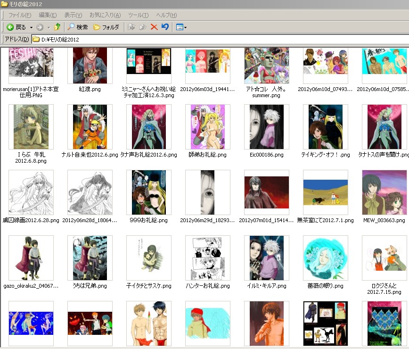The height and width of the screenshot is (349, 409).
Task: Select thumbnail 2012y06m29d_18293
Action: [x=208, y=192]
